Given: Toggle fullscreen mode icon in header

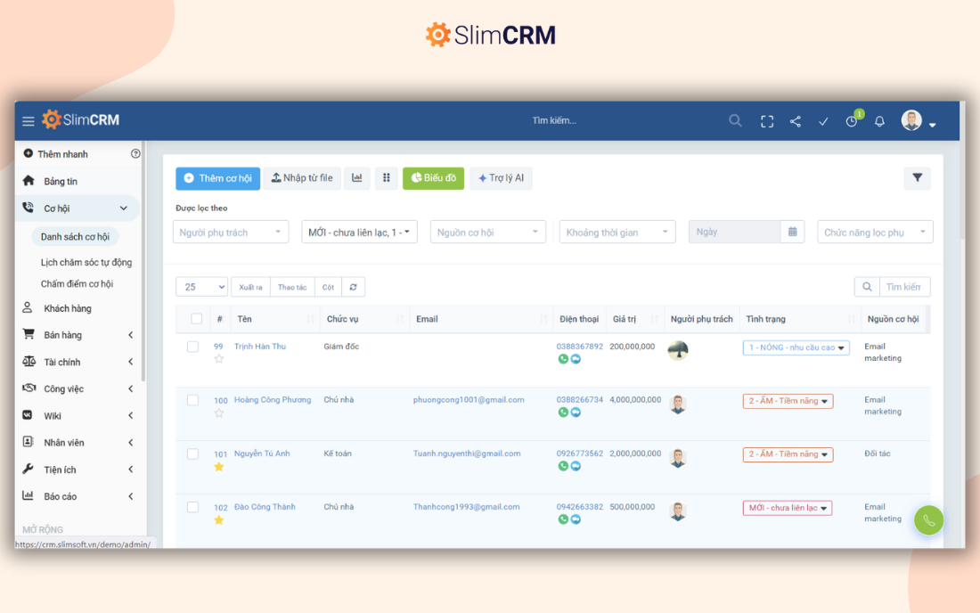Looking at the screenshot, I should tap(766, 121).
